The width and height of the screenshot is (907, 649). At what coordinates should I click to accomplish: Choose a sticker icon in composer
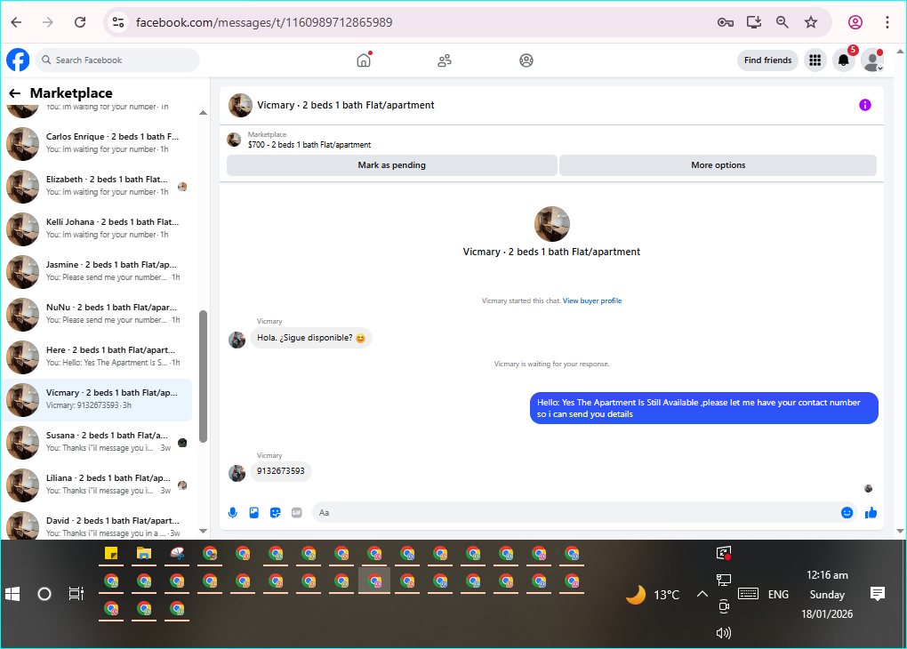tap(276, 512)
